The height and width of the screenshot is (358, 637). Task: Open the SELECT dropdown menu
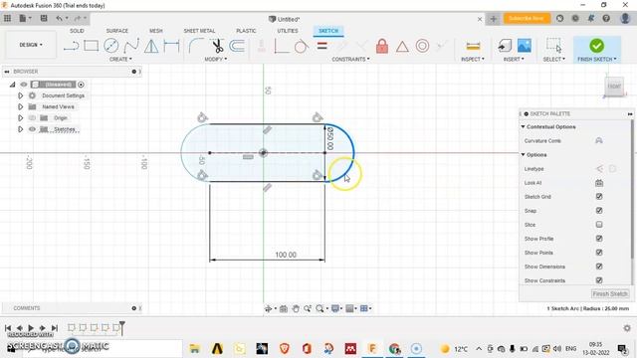tap(554, 60)
